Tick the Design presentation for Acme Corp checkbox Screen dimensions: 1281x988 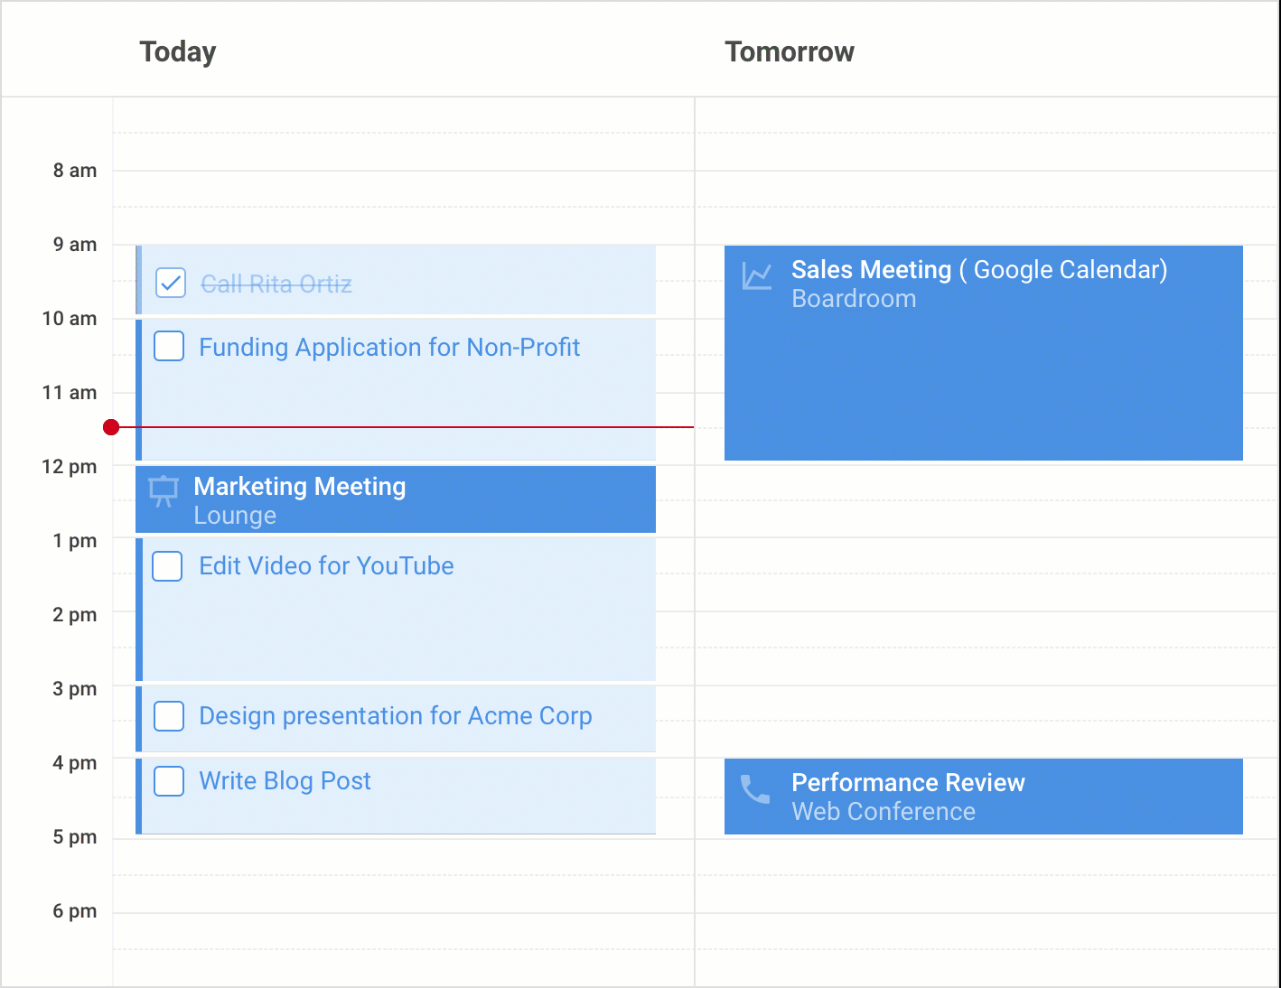coord(169,716)
